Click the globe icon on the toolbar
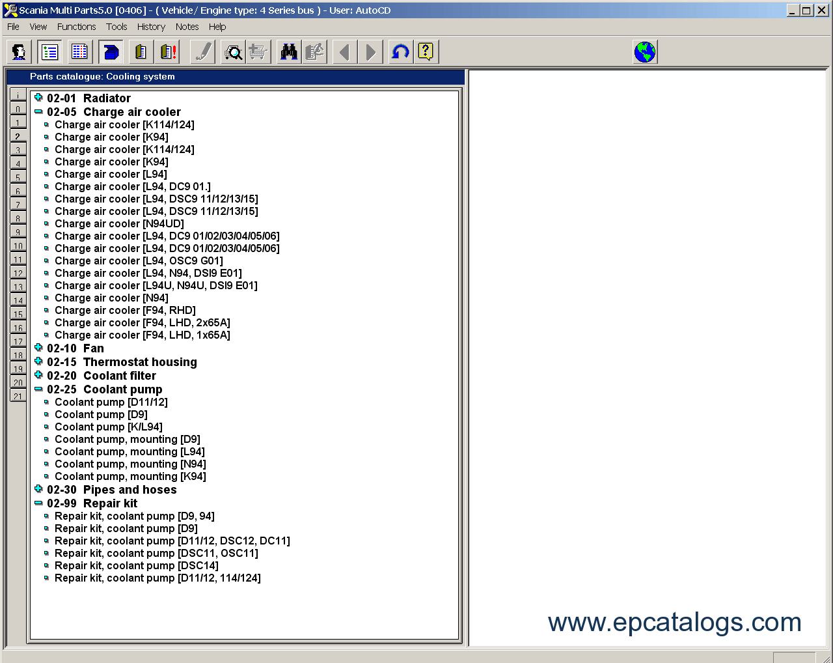Image resolution: width=833 pixels, height=663 pixels. coord(644,51)
